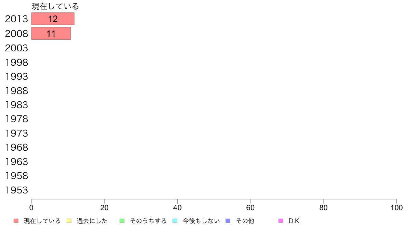Screen dimensions: 406x252
Task: Click the 60 tick on the axis
Action: point(251,207)
